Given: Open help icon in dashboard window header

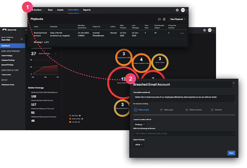Looking at the screenshot, I should point(205,30).
